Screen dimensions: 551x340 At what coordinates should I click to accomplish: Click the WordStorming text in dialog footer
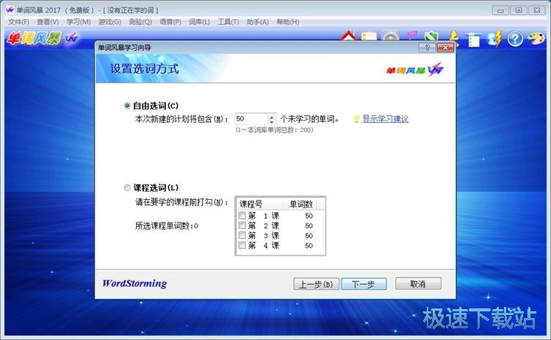click(134, 283)
